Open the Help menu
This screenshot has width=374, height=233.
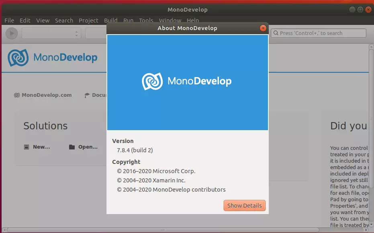point(193,20)
